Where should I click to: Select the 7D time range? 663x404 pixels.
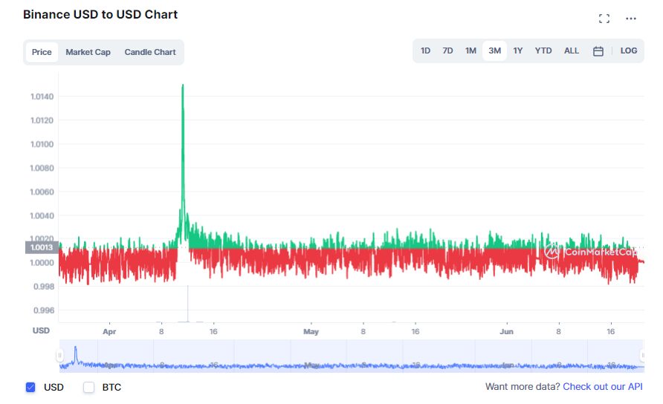(x=447, y=50)
